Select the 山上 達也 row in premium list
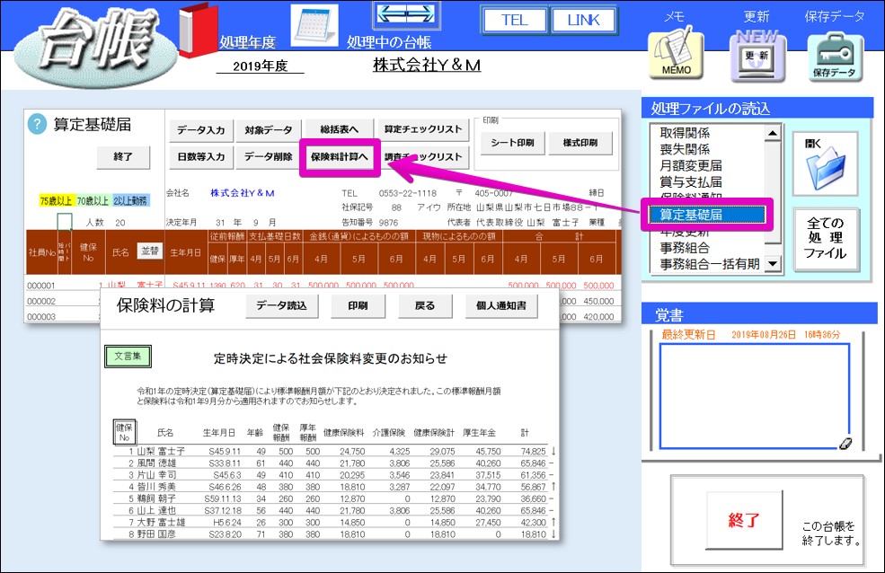 click(335, 510)
